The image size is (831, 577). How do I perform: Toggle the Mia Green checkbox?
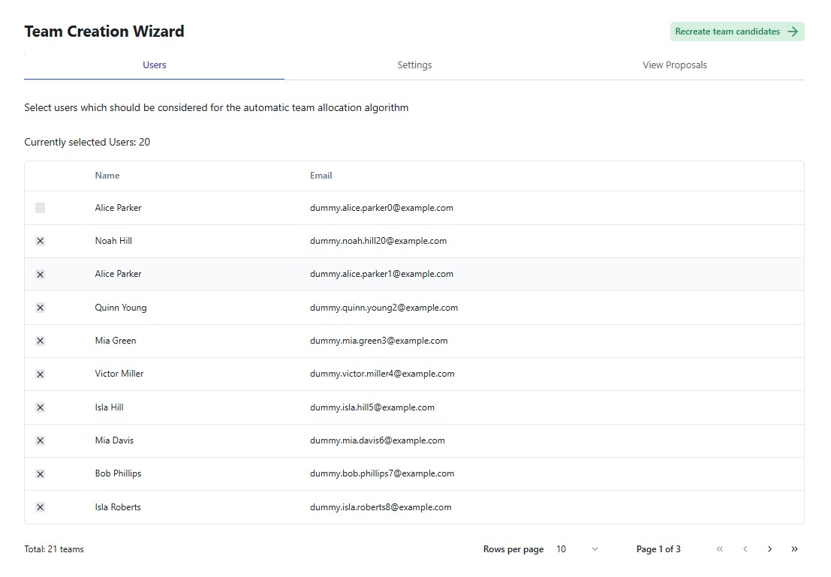pos(41,341)
